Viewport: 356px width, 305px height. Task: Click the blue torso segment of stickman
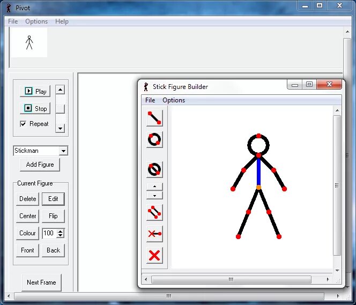point(258,173)
